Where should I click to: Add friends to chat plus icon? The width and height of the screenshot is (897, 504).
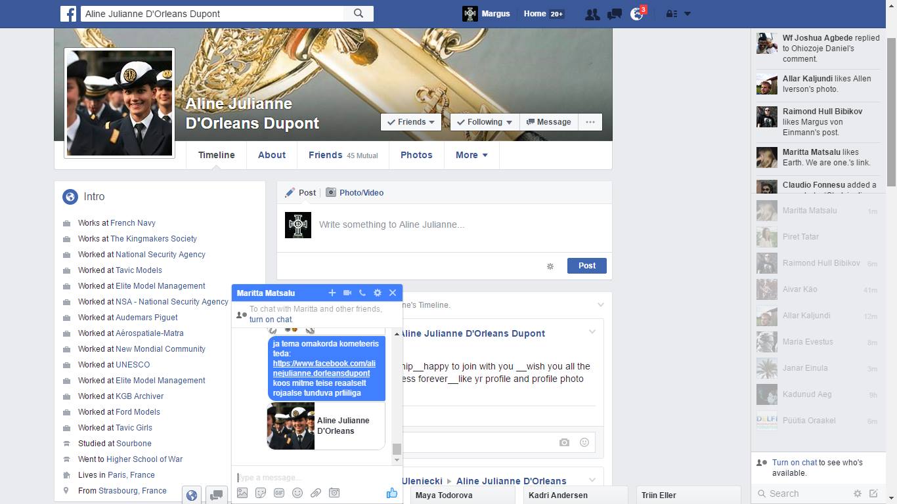(x=332, y=293)
